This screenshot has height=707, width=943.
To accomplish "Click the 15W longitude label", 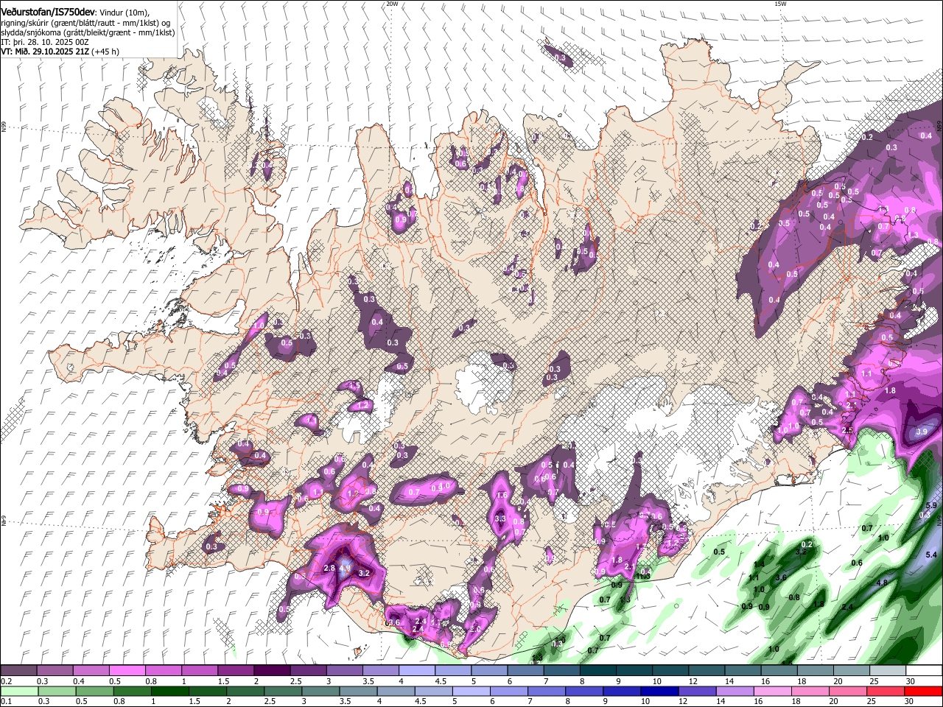I will click(780, 4).
